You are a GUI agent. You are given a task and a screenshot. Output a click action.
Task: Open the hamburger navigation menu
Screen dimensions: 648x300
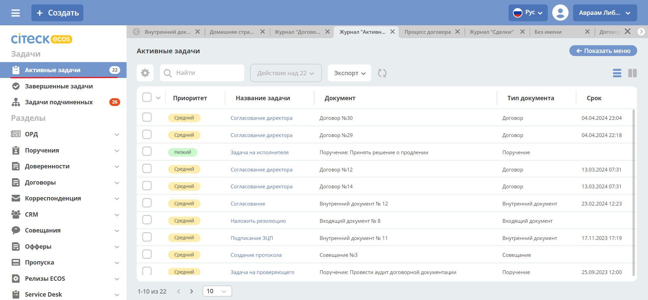(16, 13)
